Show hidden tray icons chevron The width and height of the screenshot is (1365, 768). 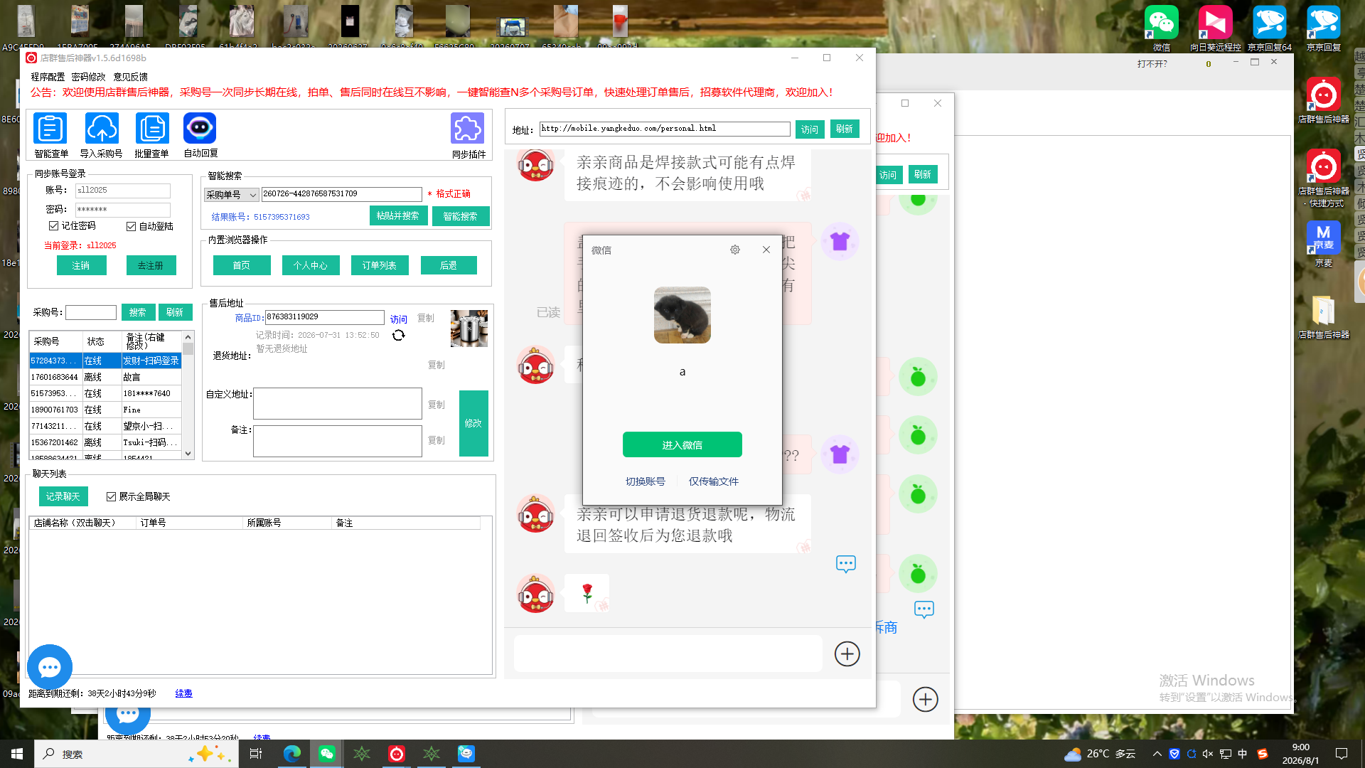(1157, 754)
